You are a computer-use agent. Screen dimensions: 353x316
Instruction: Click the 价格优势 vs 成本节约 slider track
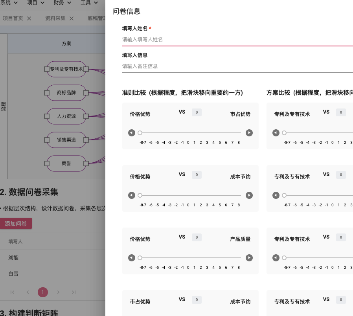coord(190,195)
